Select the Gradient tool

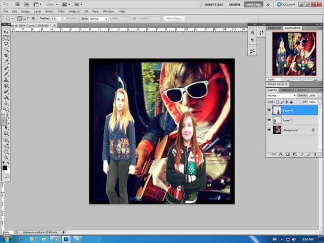point(6,97)
